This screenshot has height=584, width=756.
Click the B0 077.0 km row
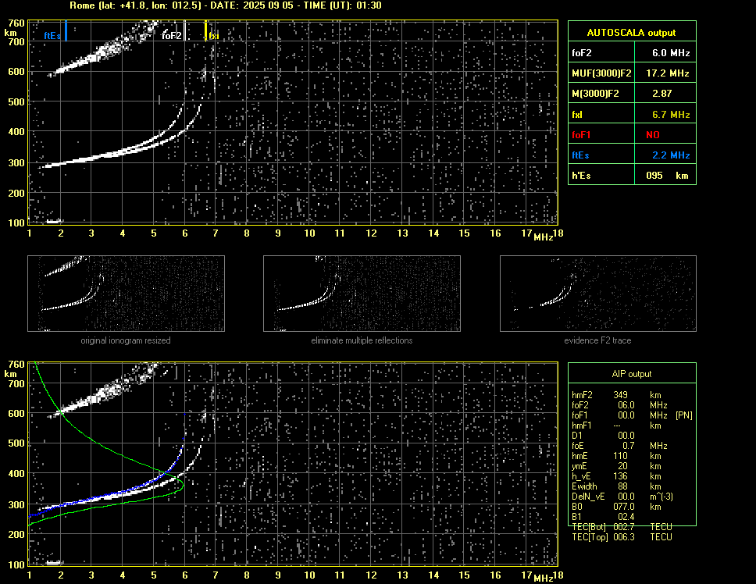tap(616, 507)
